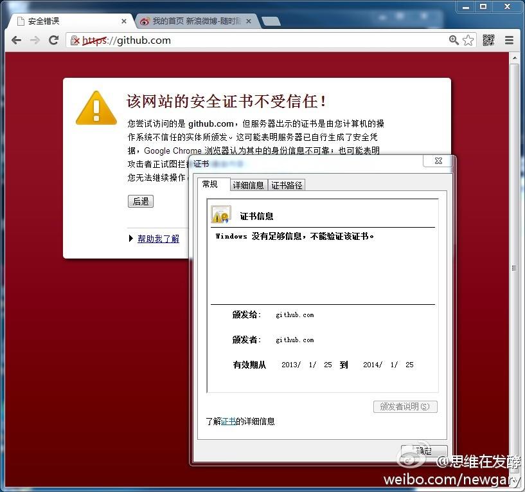Reload the page with the refresh icon
Viewport: 525px width, 492px height.
[54, 40]
